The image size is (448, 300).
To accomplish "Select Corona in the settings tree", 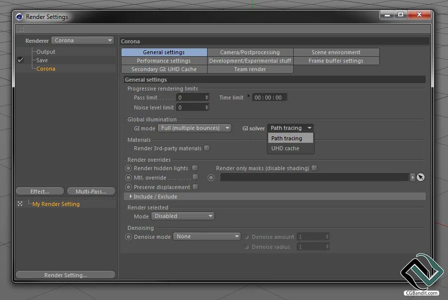I will tap(46, 69).
